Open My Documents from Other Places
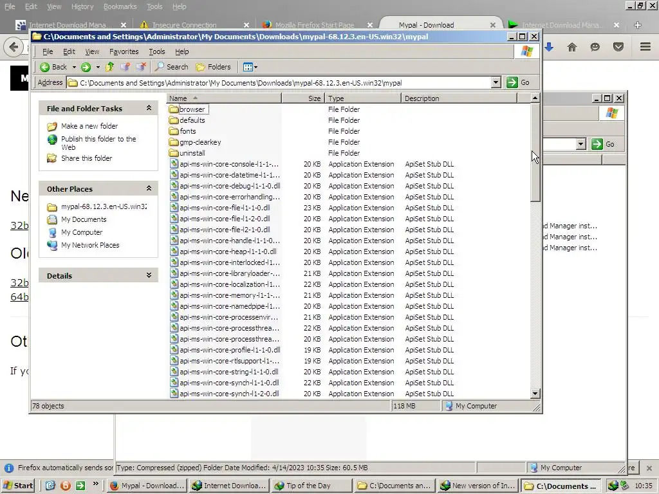The image size is (659, 494). tap(84, 219)
